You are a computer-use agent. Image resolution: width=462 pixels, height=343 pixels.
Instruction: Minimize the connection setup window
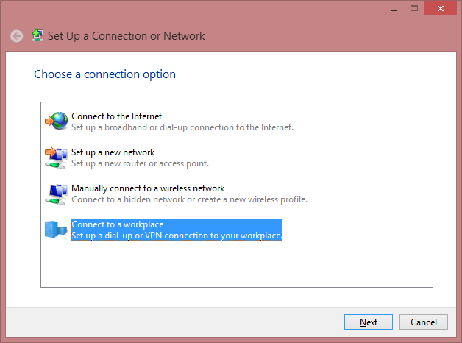point(394,9)
